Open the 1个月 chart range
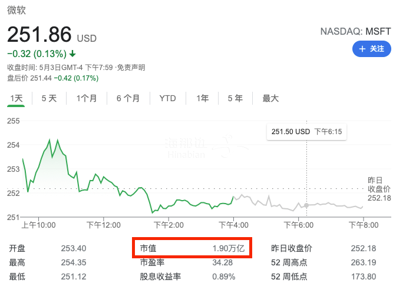416x293 pixels. click(x=87, y=98)
